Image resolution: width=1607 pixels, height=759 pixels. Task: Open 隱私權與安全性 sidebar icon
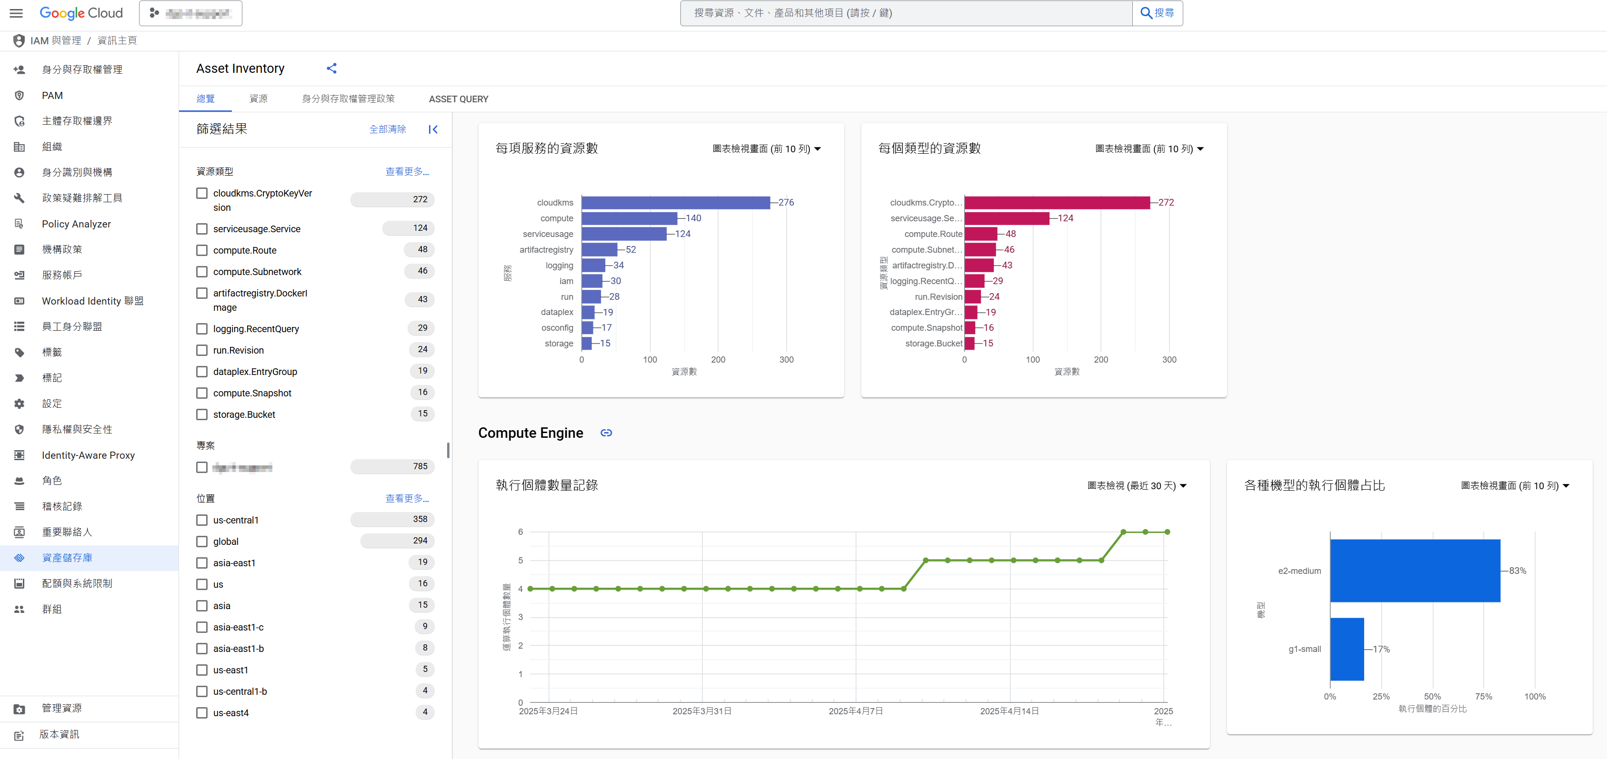tap(20, 429)
